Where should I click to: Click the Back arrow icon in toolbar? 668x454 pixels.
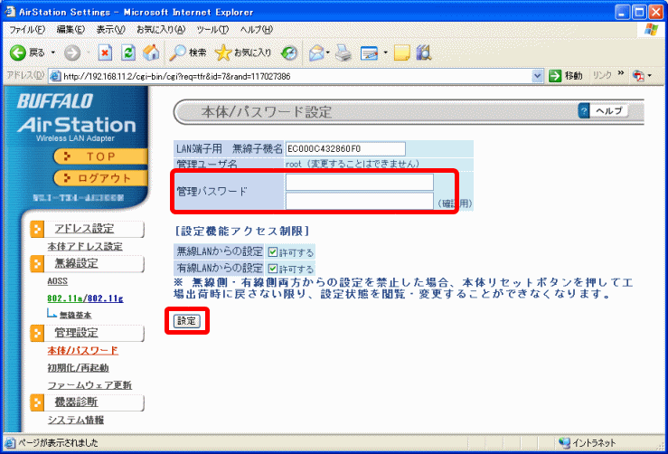18,52
